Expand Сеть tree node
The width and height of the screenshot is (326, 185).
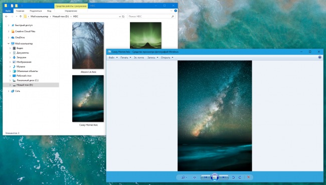pyautogui.click(x=9, y=91)
